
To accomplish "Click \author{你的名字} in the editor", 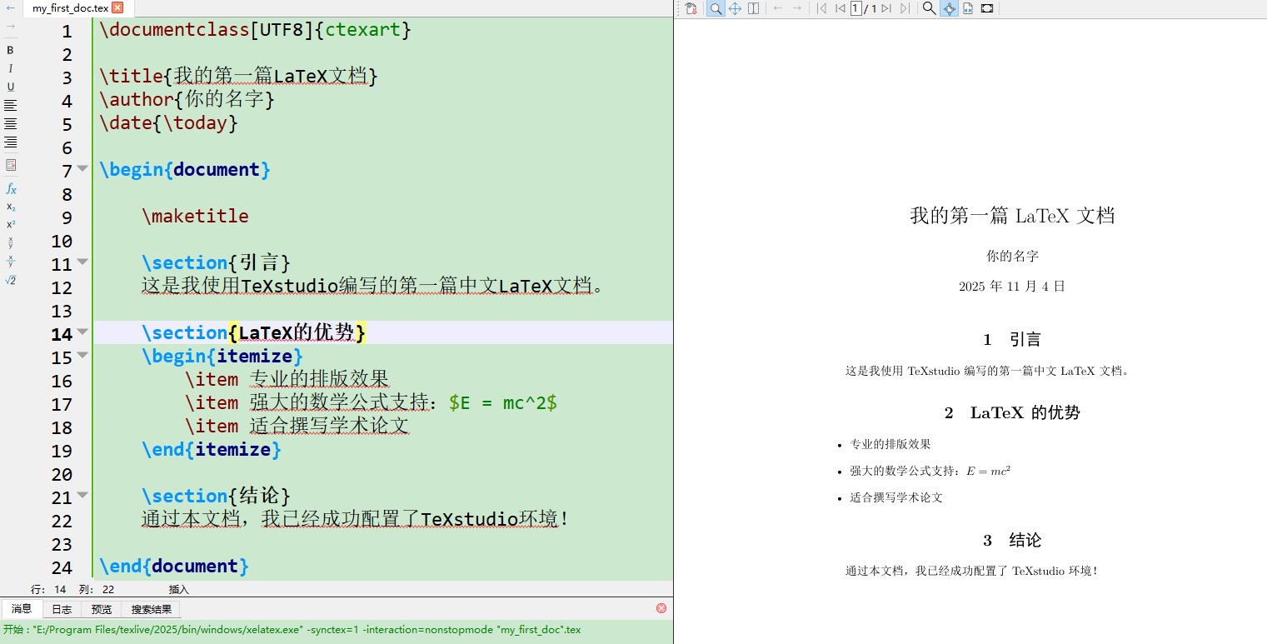I will coord(187,100).
